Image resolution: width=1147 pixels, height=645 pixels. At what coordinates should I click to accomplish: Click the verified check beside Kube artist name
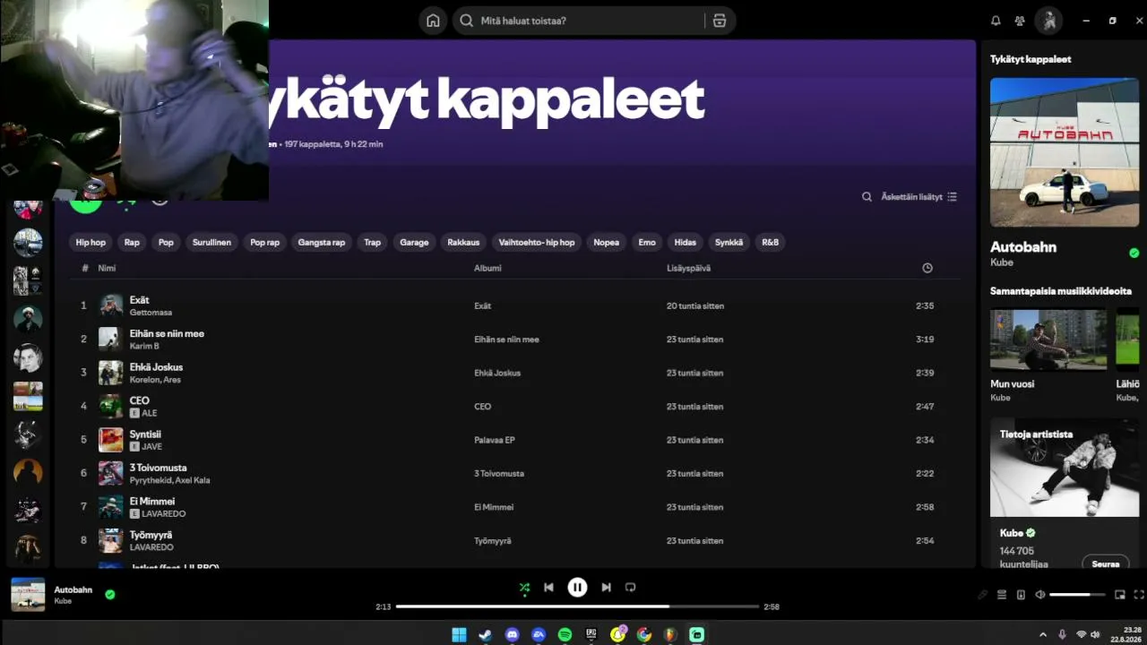click(1031, 533)
